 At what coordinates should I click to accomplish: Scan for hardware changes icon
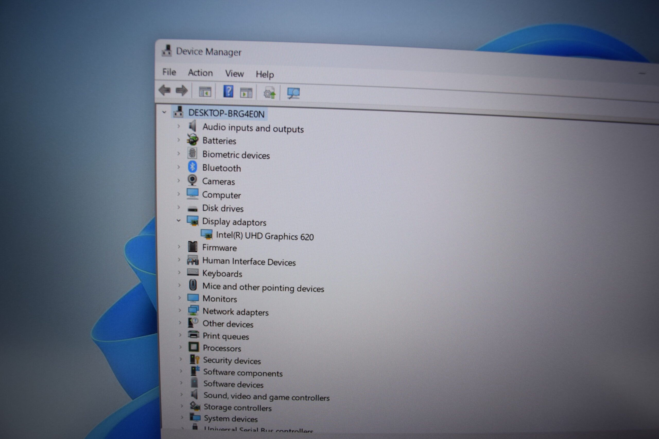[x=293, y=93]
